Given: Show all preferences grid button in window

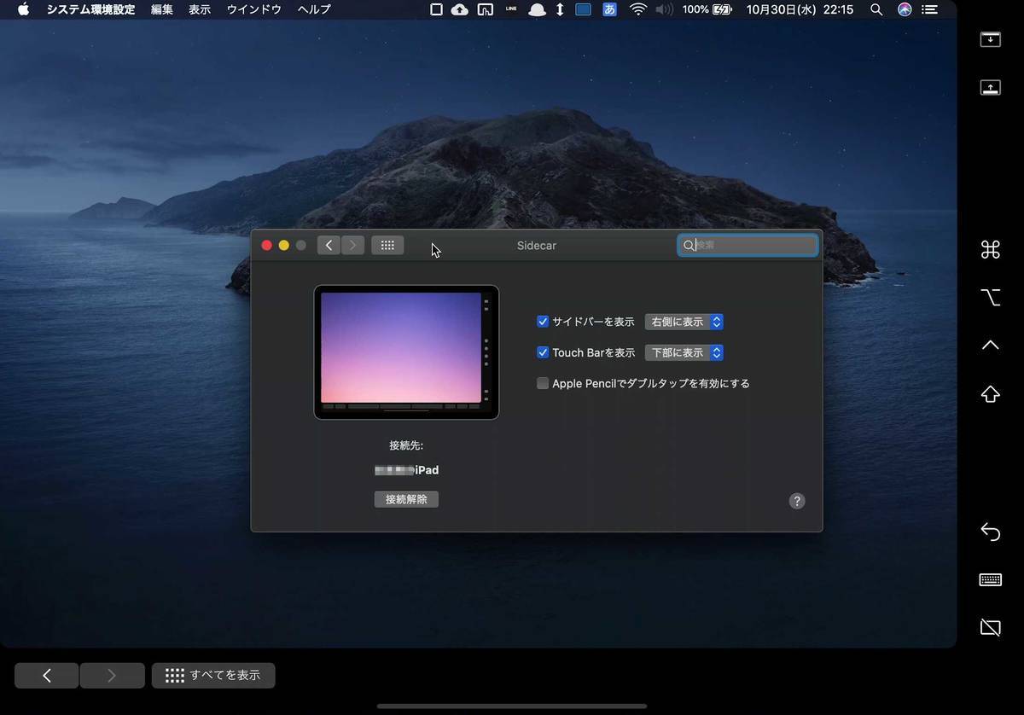Looking at the screenshot, I should coord(387,245).
